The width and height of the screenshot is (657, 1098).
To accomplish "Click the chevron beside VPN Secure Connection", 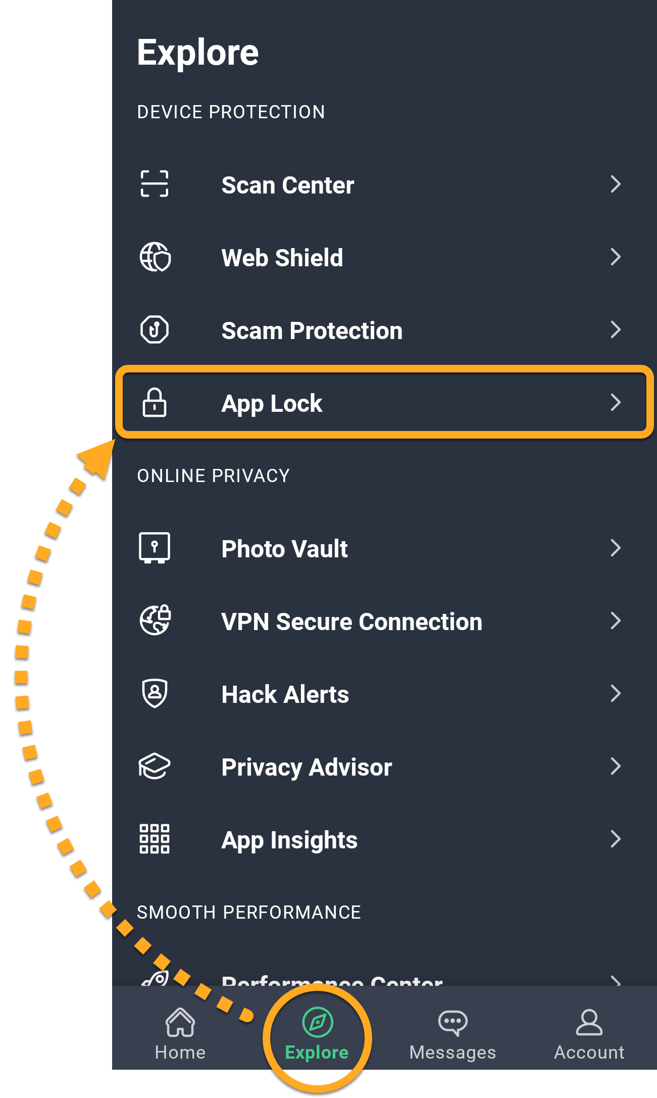I will (615, 621).
